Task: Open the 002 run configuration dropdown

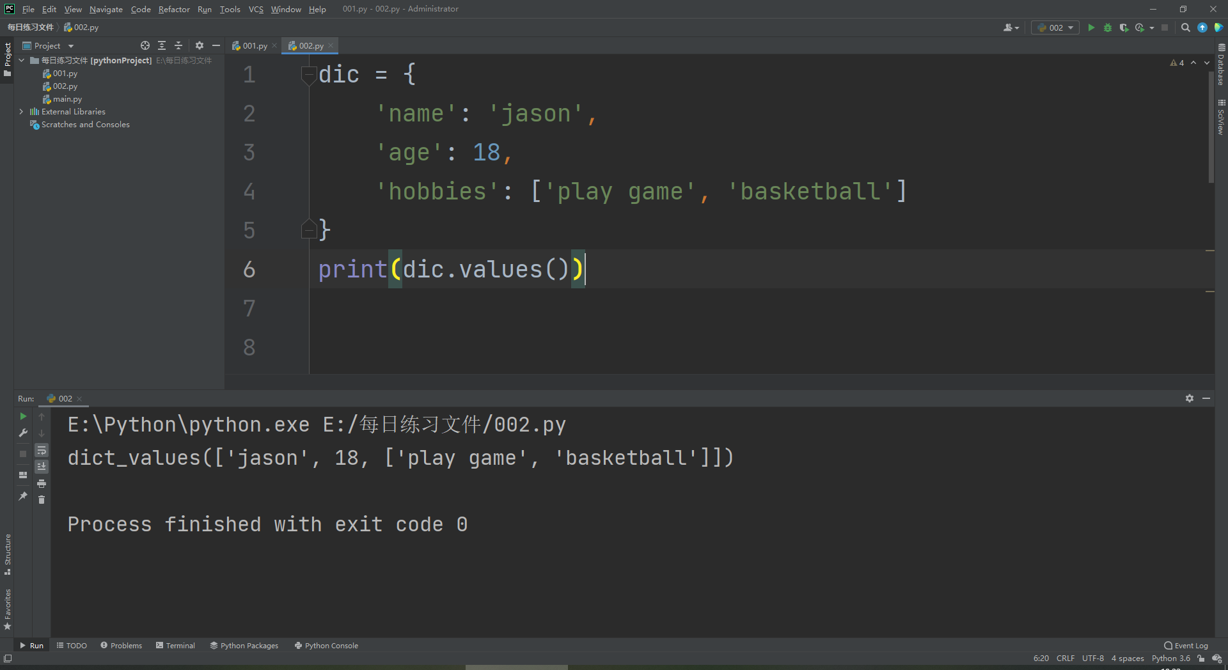Action: coord(1055,27)
